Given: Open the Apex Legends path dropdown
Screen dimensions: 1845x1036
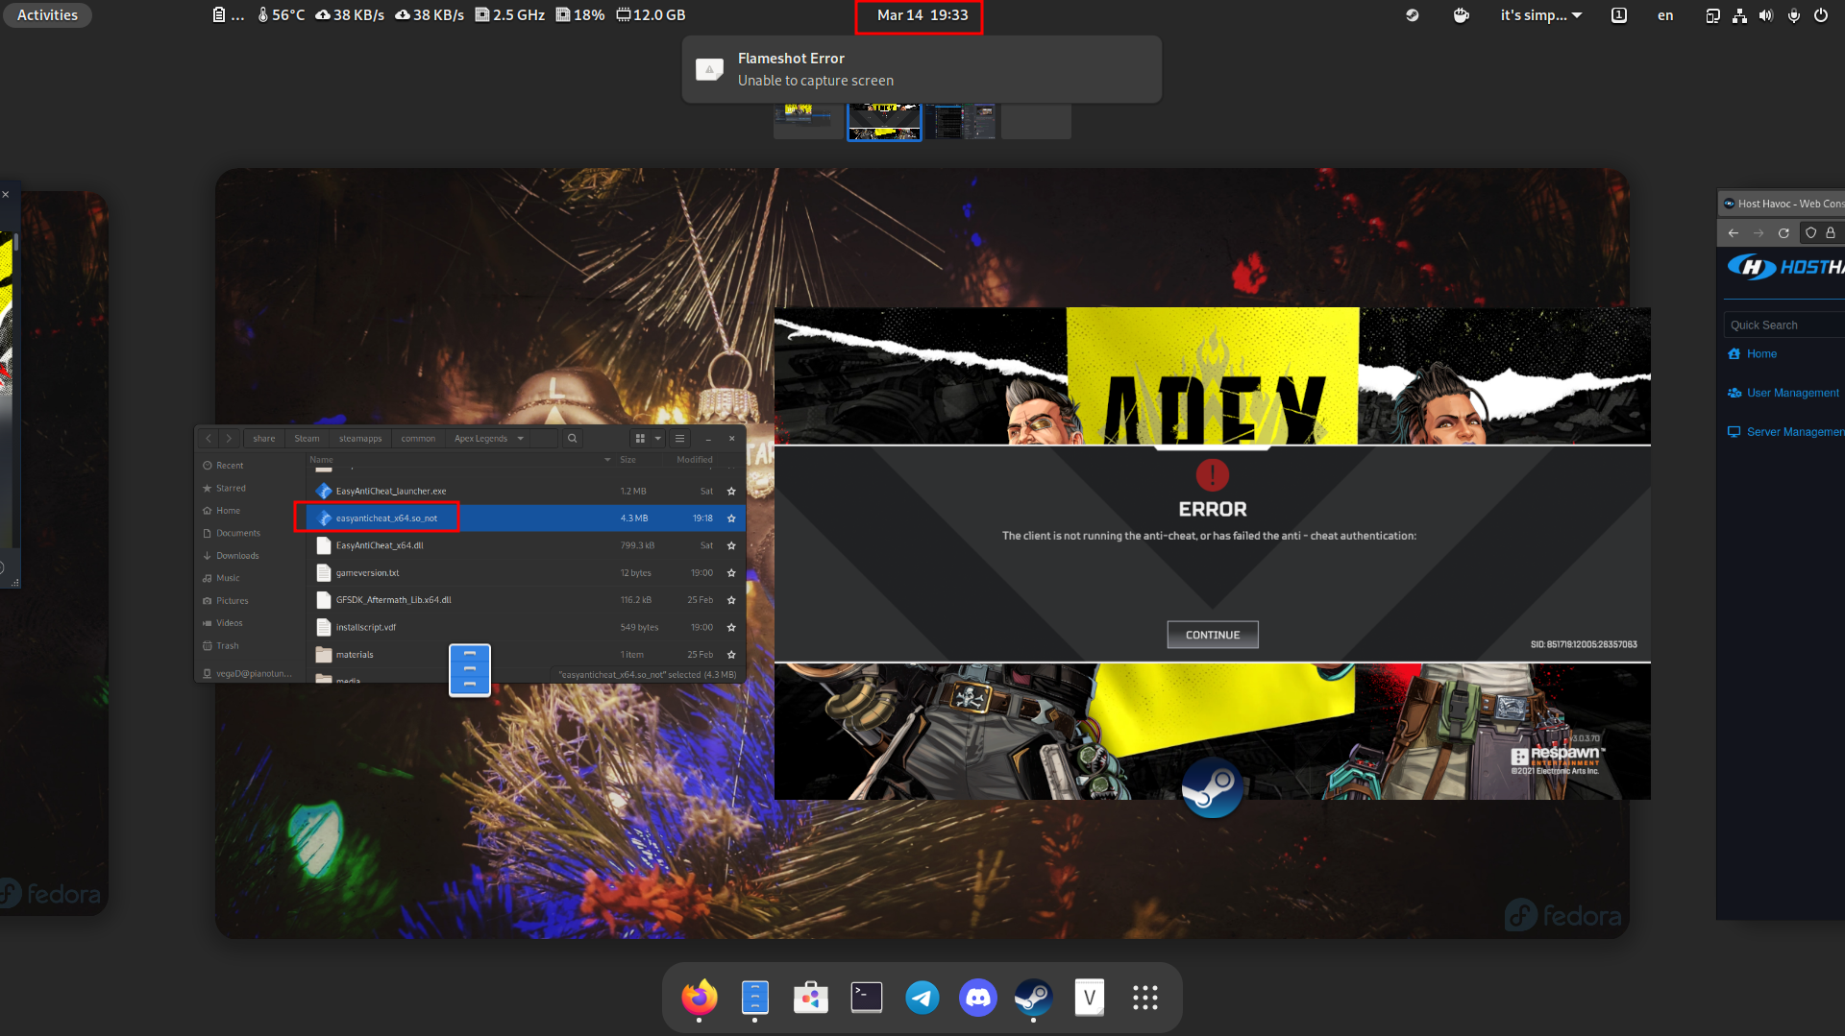Looking at the screenshot, I should click(x=521, y=439).
